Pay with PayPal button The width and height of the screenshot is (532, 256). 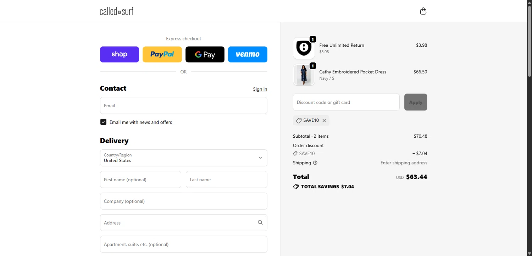162,54
